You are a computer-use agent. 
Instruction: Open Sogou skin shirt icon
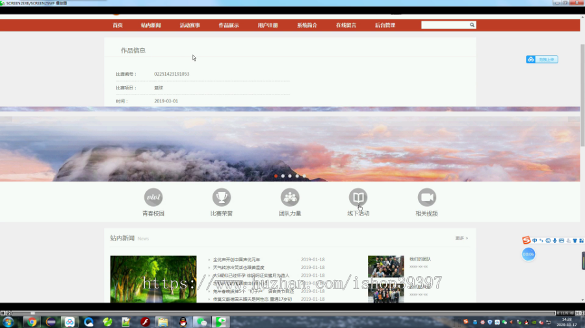[575, 240]
